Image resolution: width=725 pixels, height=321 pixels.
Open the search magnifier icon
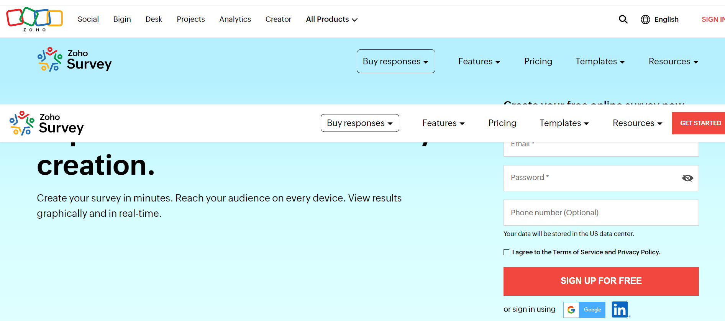(623, 19)
